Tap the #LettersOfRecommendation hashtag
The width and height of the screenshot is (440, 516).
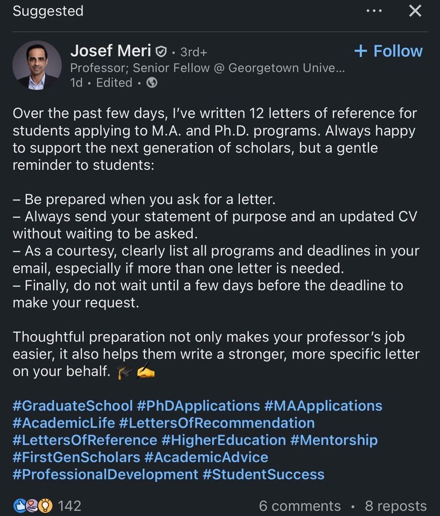click(x=217, y=423)
